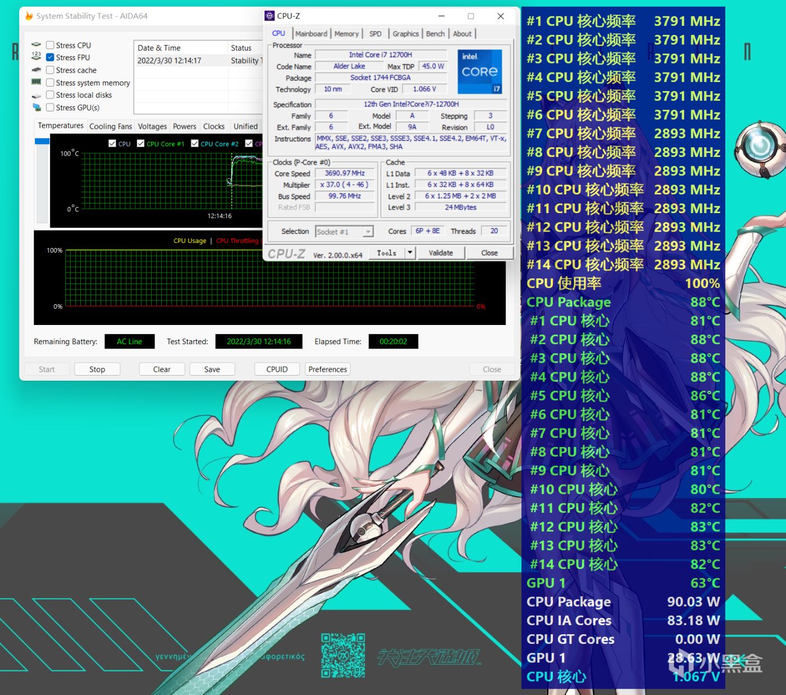Enable the Stress CPU checkbox
This screenshot has height=695, width=786.
[50, 45]
